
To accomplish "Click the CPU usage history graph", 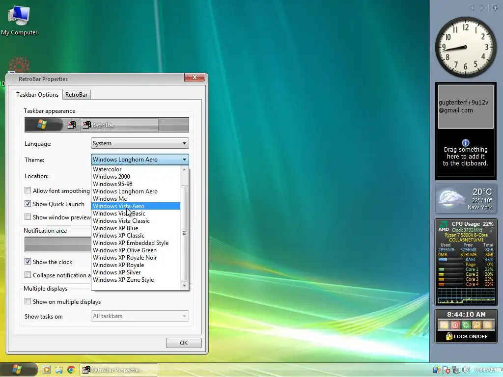I will coord(466,296).
